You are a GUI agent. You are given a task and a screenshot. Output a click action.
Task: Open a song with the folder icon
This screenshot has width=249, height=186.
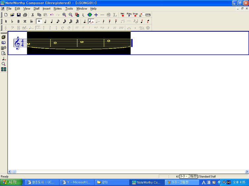coord(12,15)
